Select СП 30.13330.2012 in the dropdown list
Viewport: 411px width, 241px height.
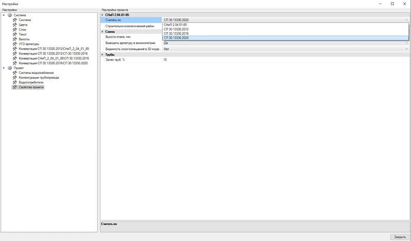[176, 29]
